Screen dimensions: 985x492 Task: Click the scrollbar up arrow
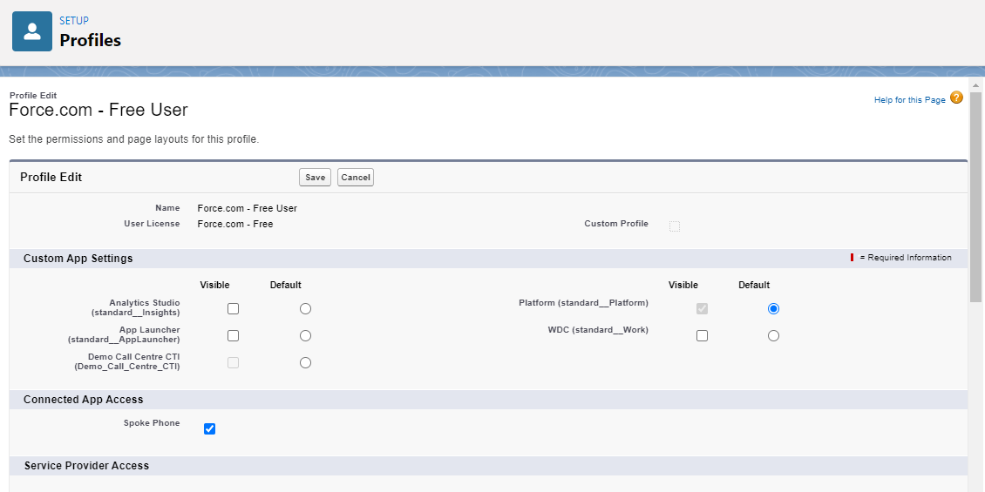pyautogui.click(x=975, y=84)
